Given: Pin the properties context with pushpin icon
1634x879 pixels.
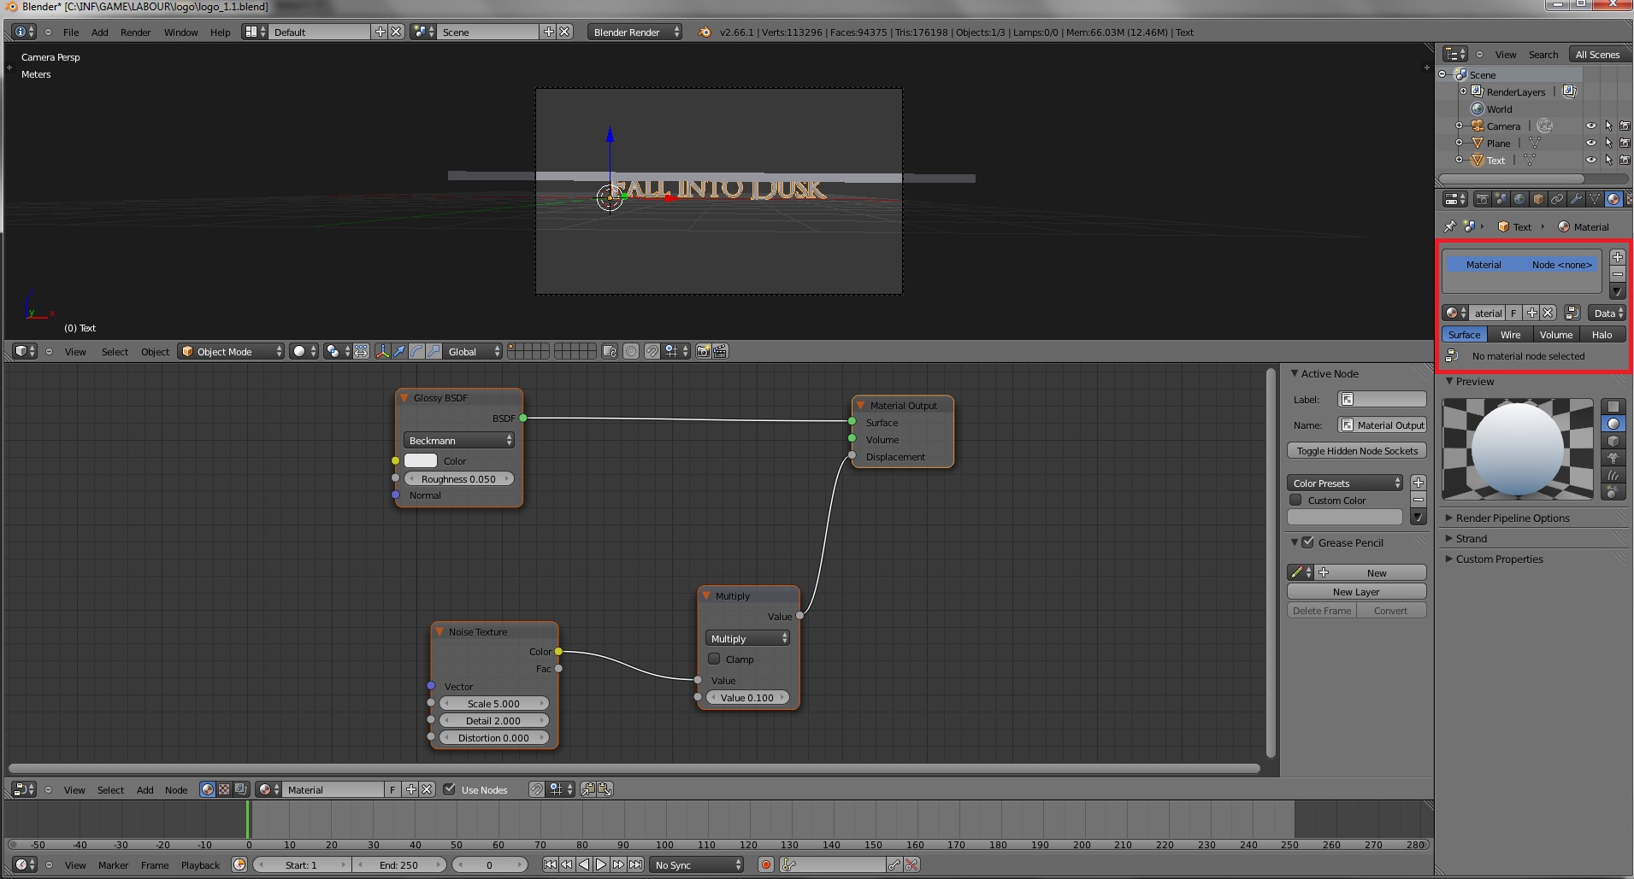Looking at the screenshot, I should click(1449, 226).
